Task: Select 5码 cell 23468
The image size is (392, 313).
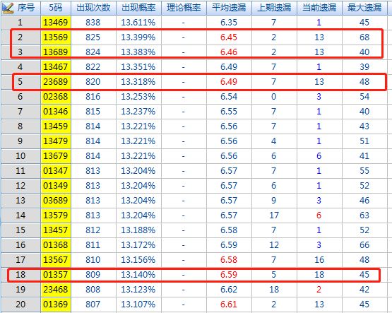Action: pos(56,290)
